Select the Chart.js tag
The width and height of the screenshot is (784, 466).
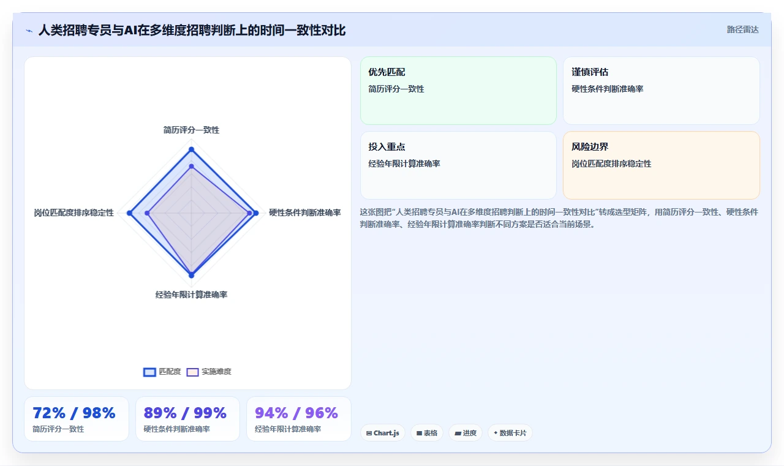coord(383,433)
